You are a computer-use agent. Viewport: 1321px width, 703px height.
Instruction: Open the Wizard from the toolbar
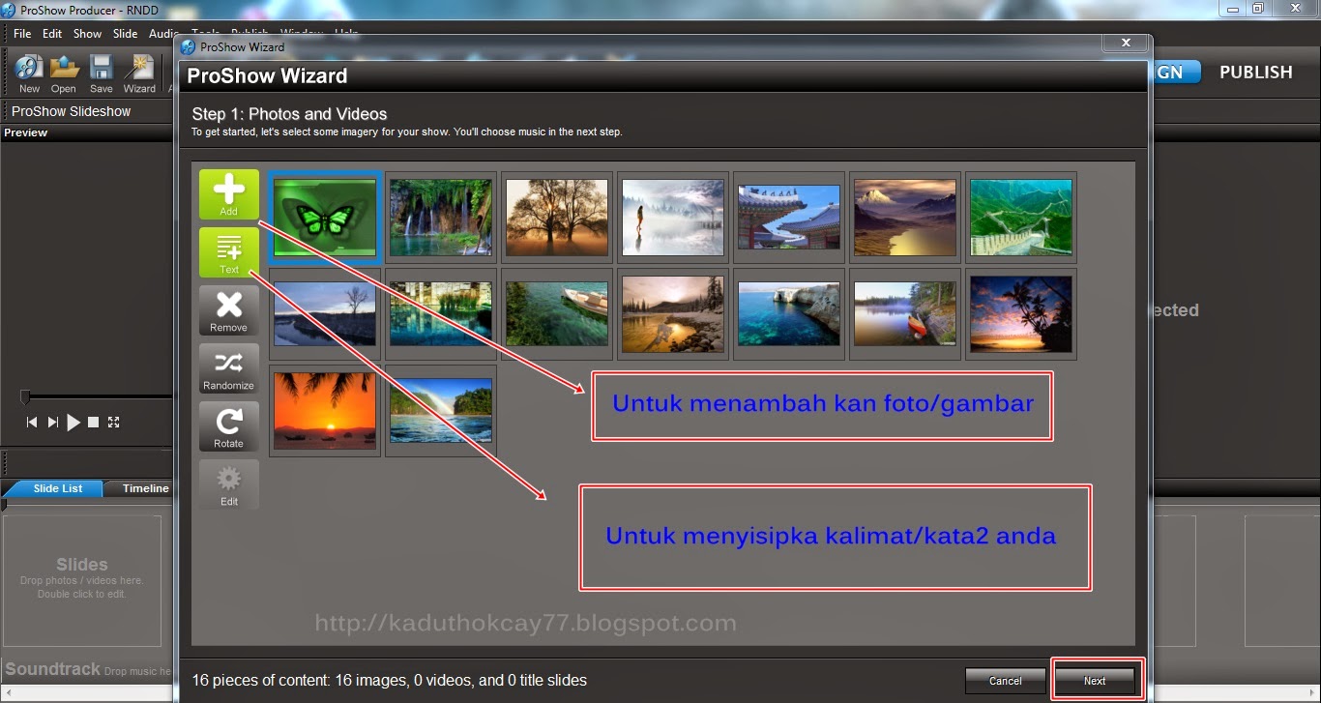138,73
